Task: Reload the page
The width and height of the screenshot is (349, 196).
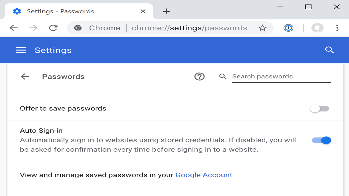Action: coord(53,28)
